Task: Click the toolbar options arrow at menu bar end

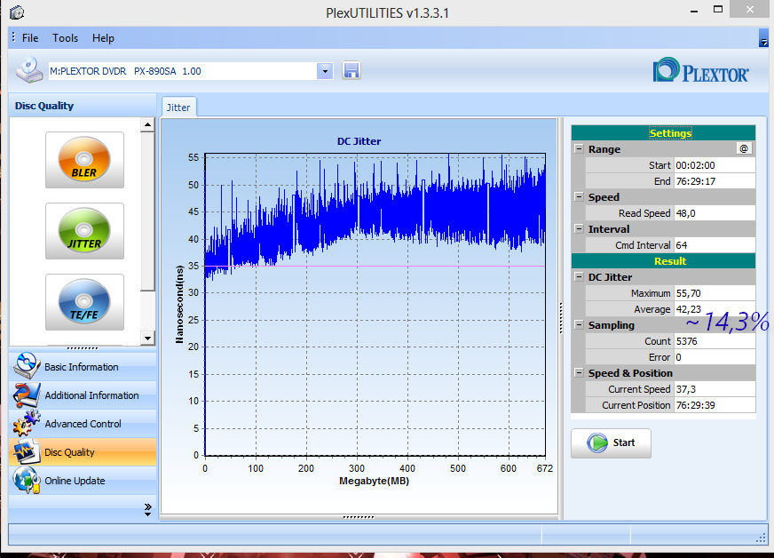Action: [763, 38]
